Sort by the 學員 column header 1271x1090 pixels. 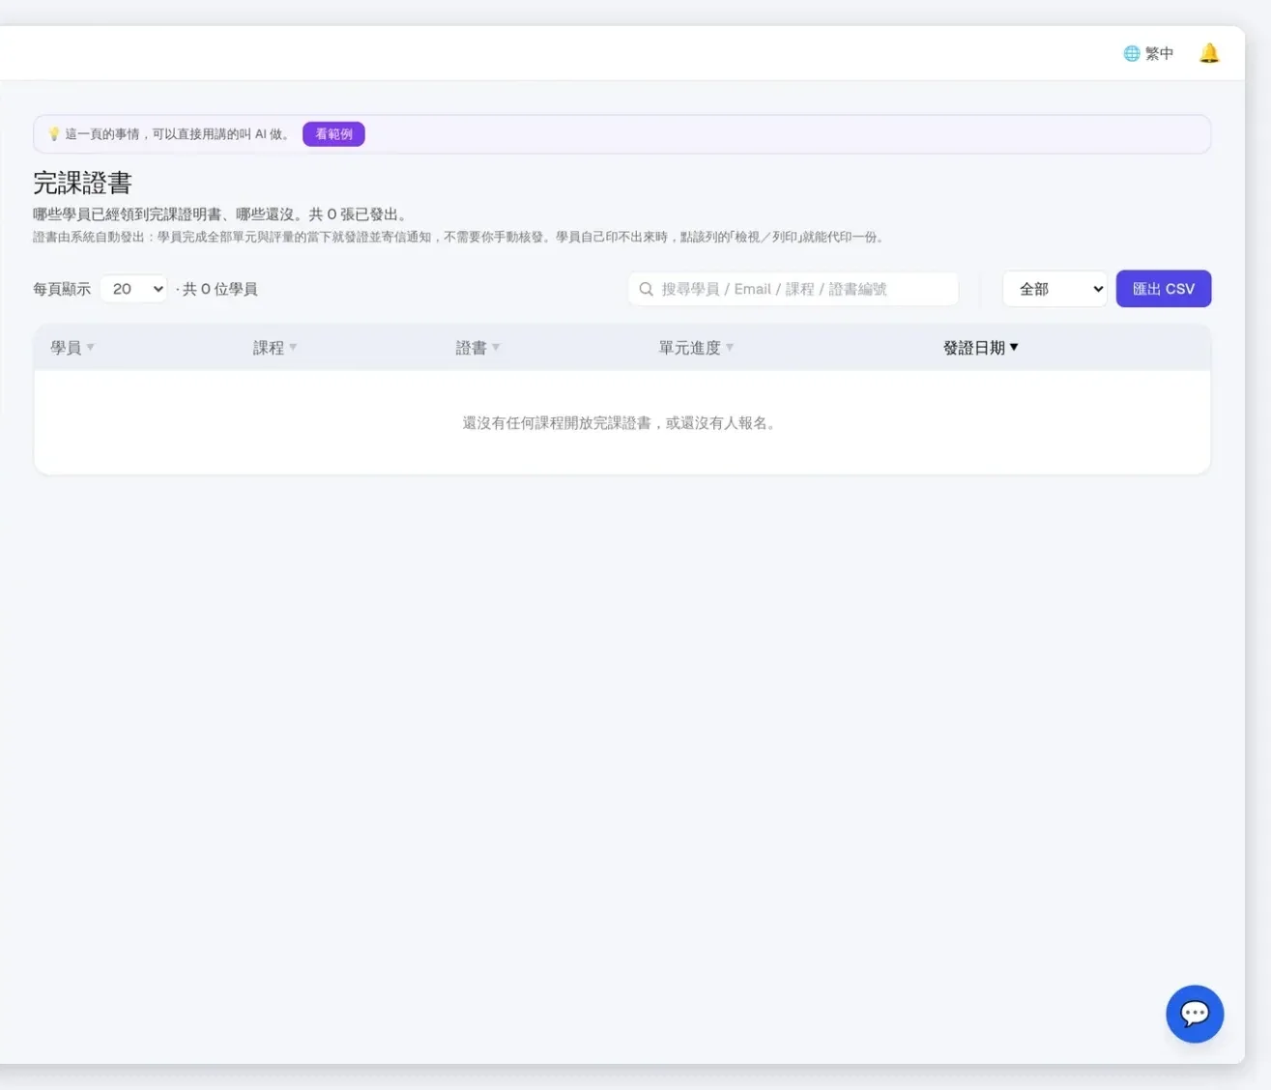tap(72, 348)
